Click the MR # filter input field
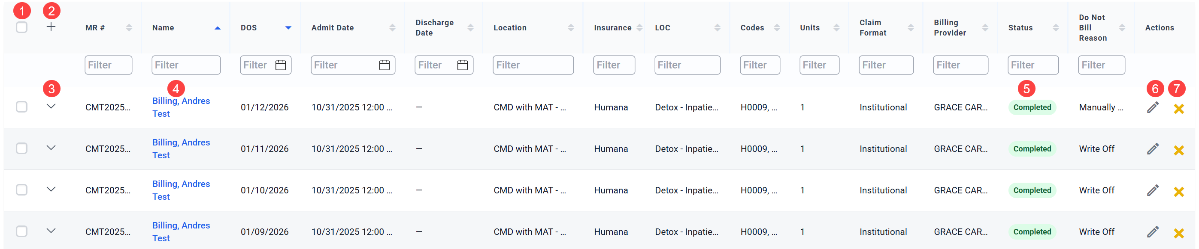Viewport: 1199px width, 249px height. coord(109,65)
